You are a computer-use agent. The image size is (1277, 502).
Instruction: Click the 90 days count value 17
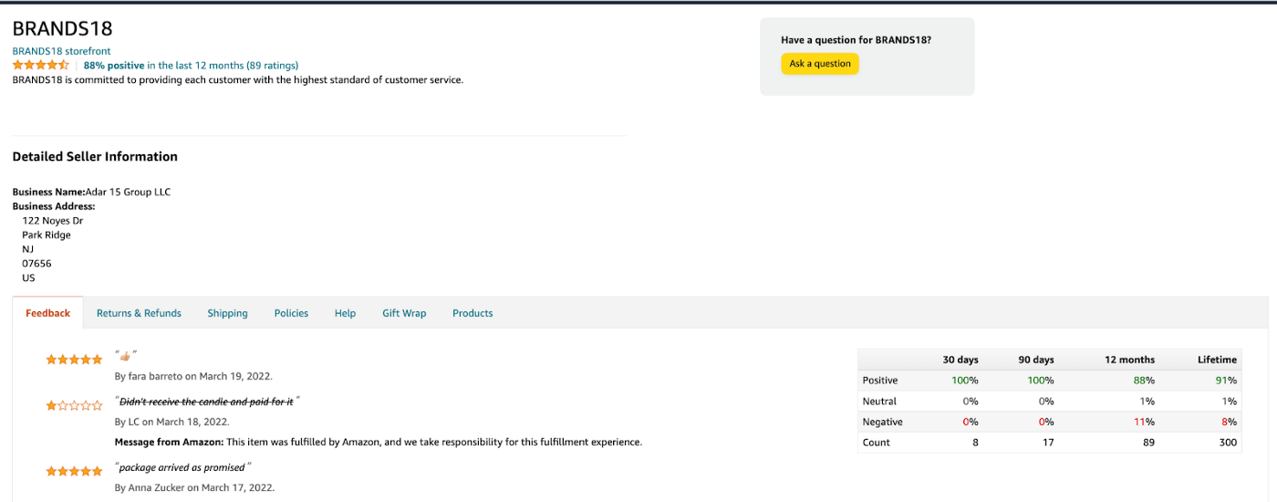click(x=1048, y=443)
